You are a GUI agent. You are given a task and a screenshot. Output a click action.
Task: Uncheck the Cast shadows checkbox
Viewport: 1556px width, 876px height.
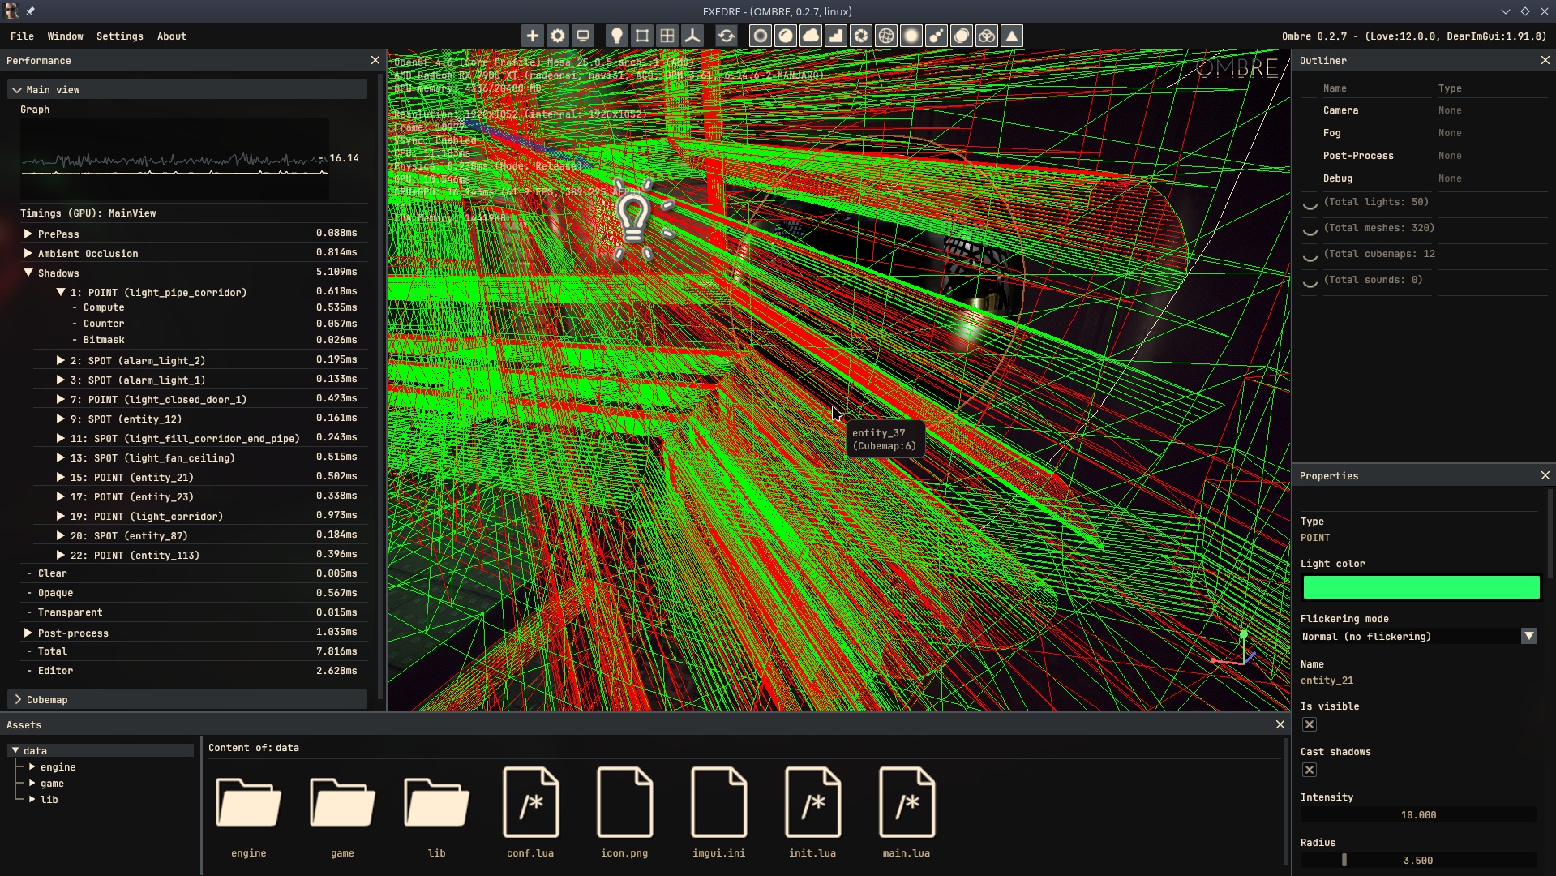pos(1310,771)
